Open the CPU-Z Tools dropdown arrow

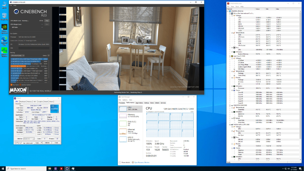(41, 143)
